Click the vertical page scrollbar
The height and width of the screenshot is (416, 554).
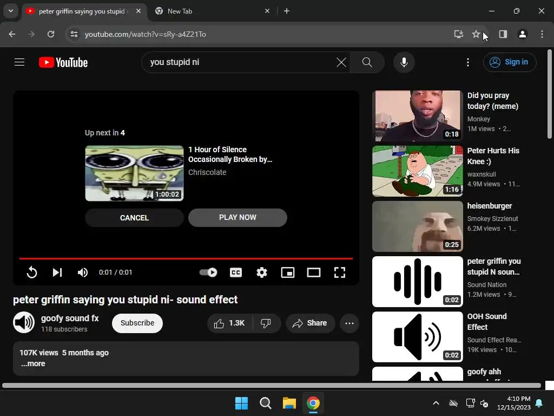pos(550,94)
